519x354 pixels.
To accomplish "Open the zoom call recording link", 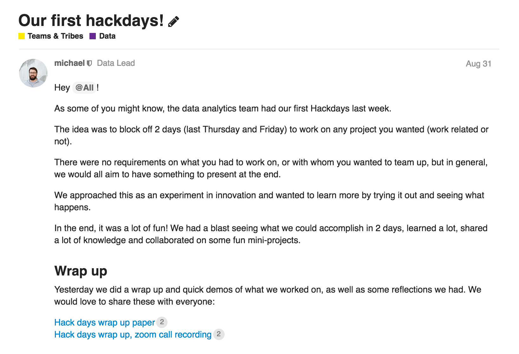I will 133,334.
